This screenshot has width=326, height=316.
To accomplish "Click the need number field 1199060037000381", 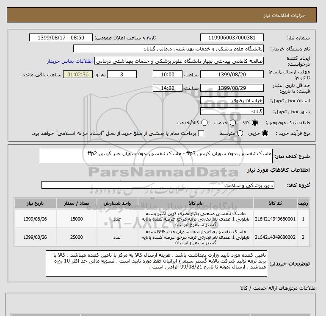I will tap(232, 37).
